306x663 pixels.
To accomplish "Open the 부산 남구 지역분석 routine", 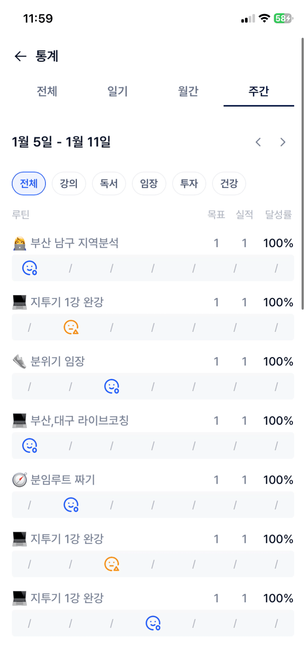I will tap(74, 243).
